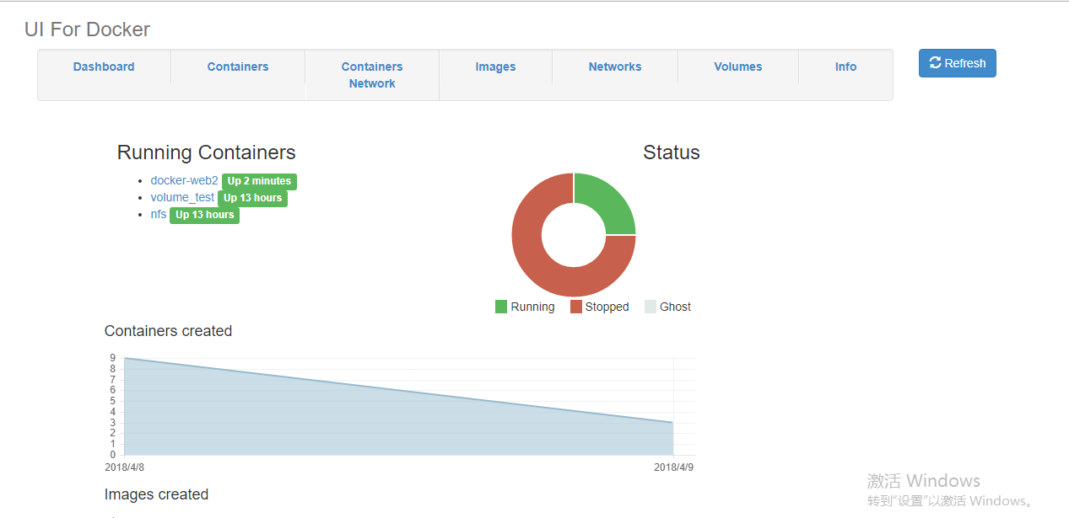1069x518 pixels.
Task: Open the Volumes tab
Action: coord(738,67)
